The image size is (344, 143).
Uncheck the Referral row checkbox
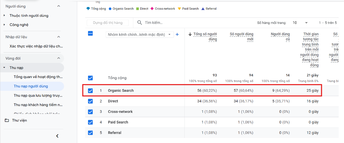point(90,133)
